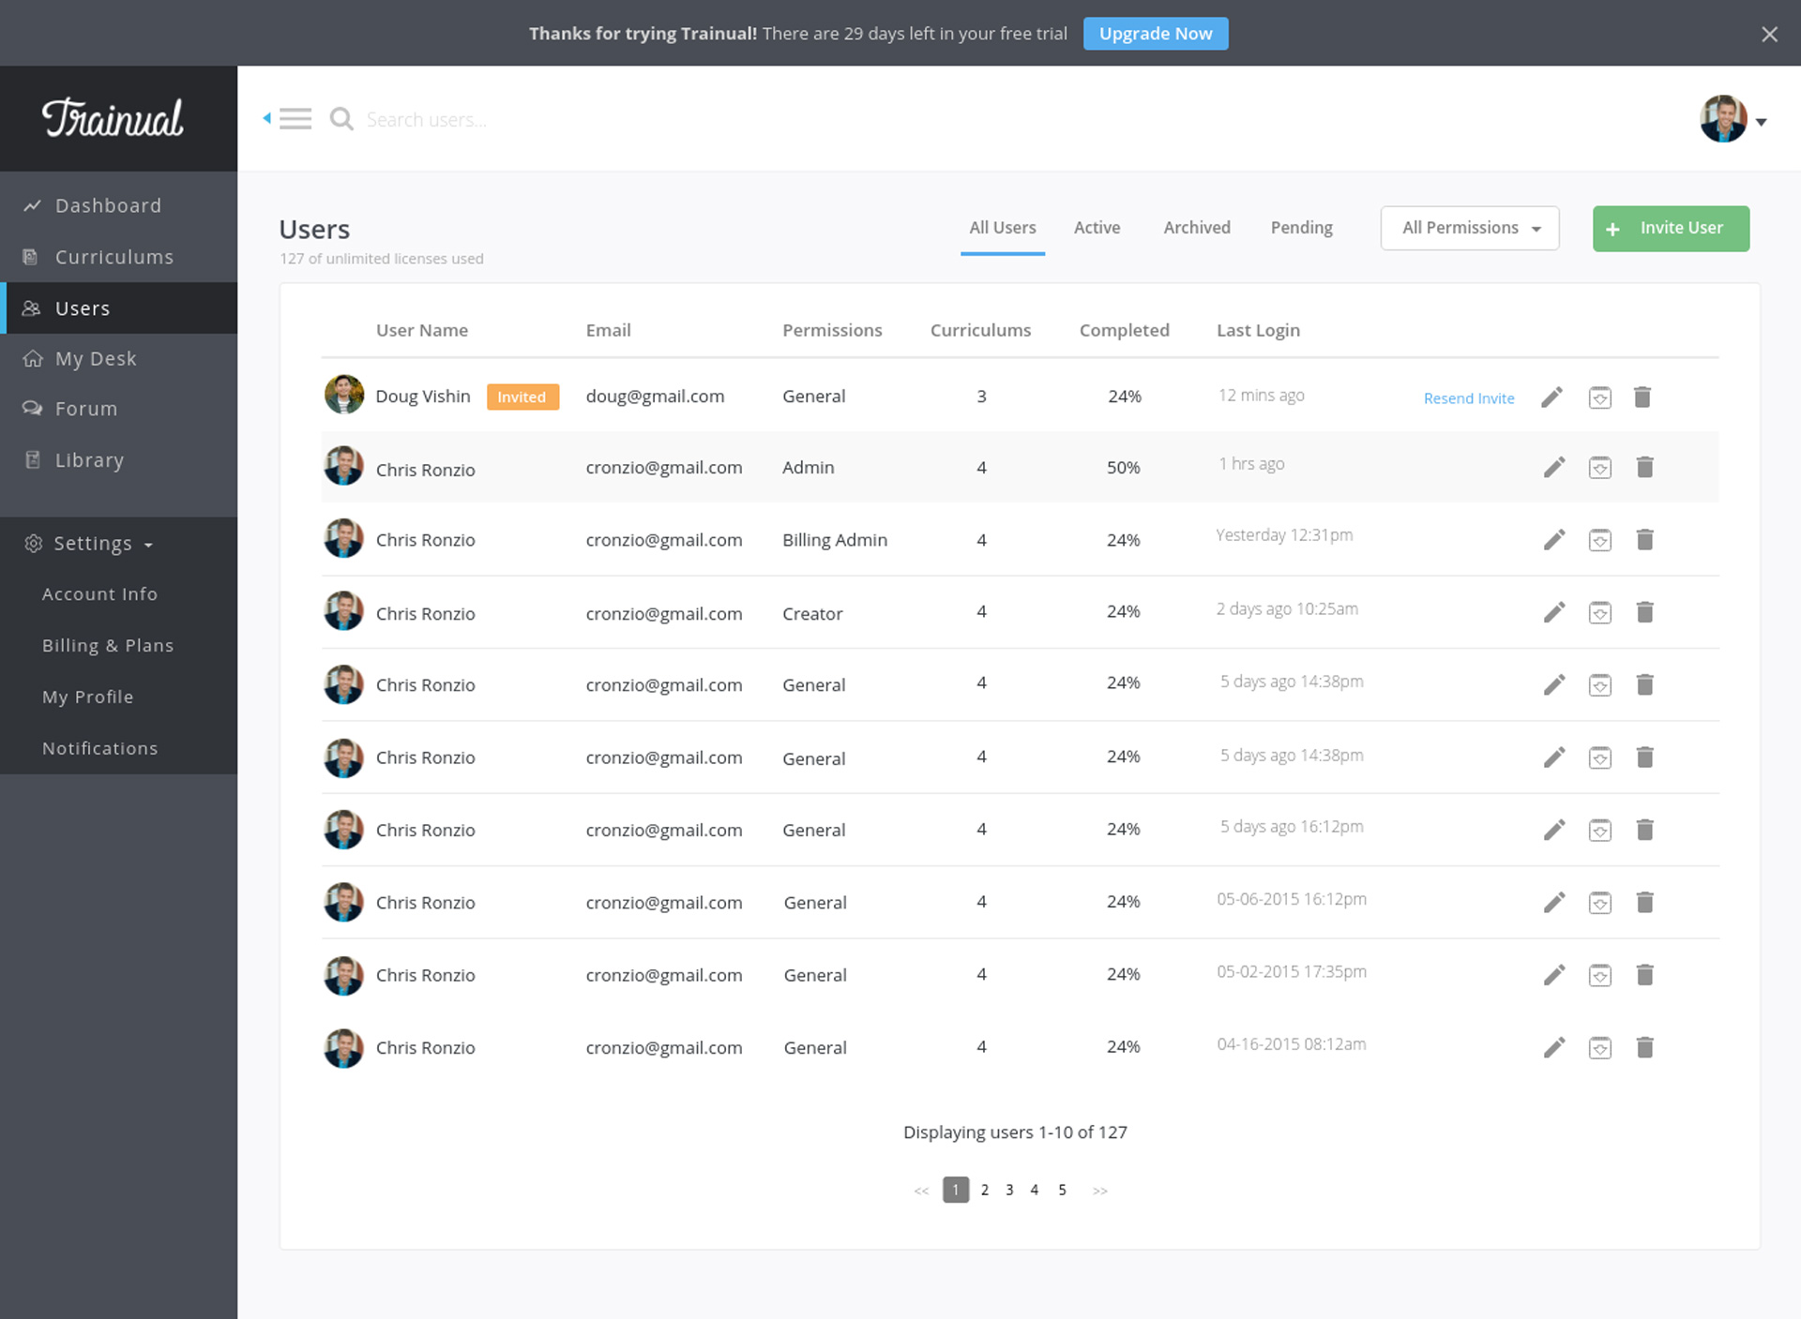Switch to the Archived users tab

(x=1197, y=228)
